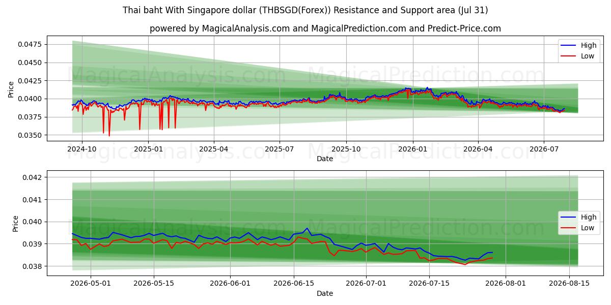Viewport: 611px width, 305px height.
Task: Click the 2024-10 date label on top chart
Action: tap(82, 150)
